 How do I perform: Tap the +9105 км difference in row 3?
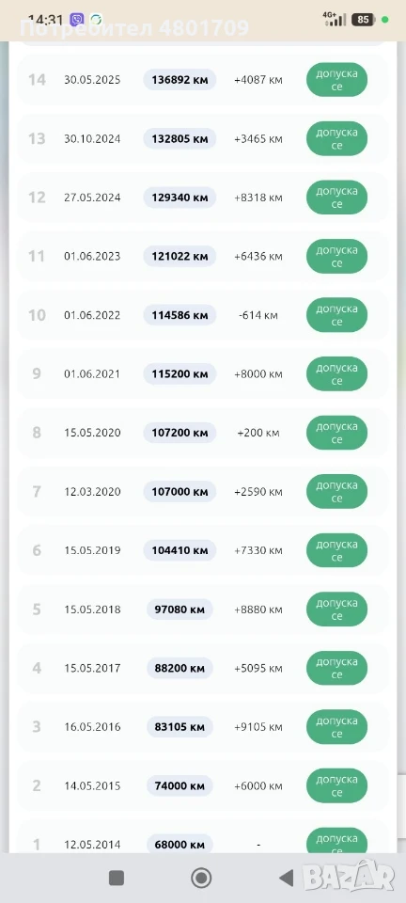(258, 727)
